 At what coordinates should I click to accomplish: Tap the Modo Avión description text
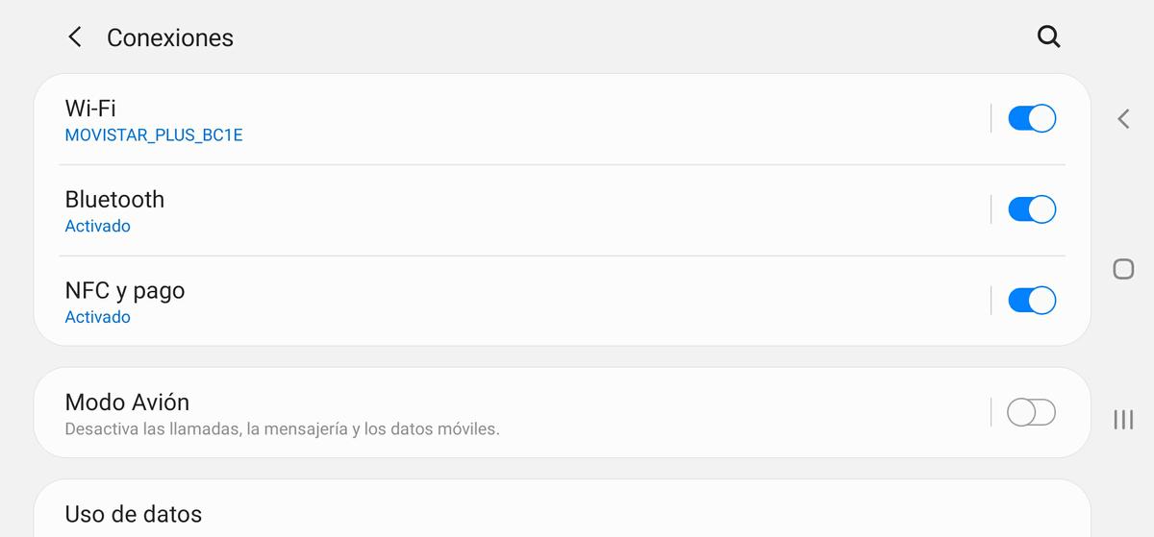point(282,429)
